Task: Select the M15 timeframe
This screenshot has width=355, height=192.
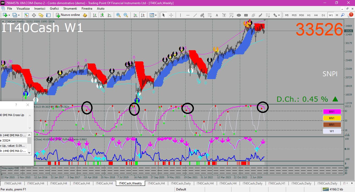Action: point(294,15)
